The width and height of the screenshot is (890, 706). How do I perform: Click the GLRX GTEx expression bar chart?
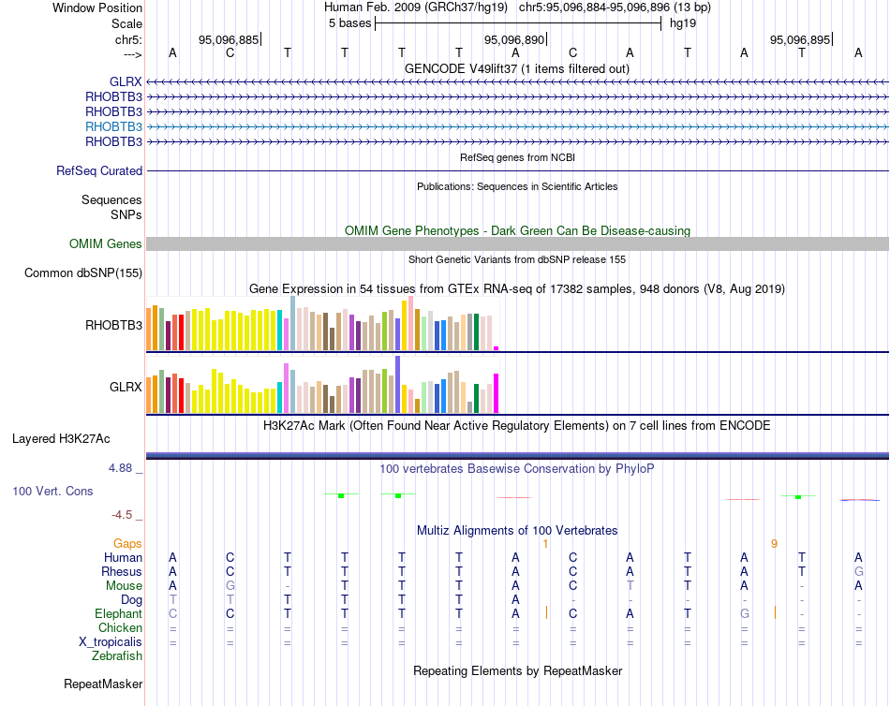coord(322,385)
